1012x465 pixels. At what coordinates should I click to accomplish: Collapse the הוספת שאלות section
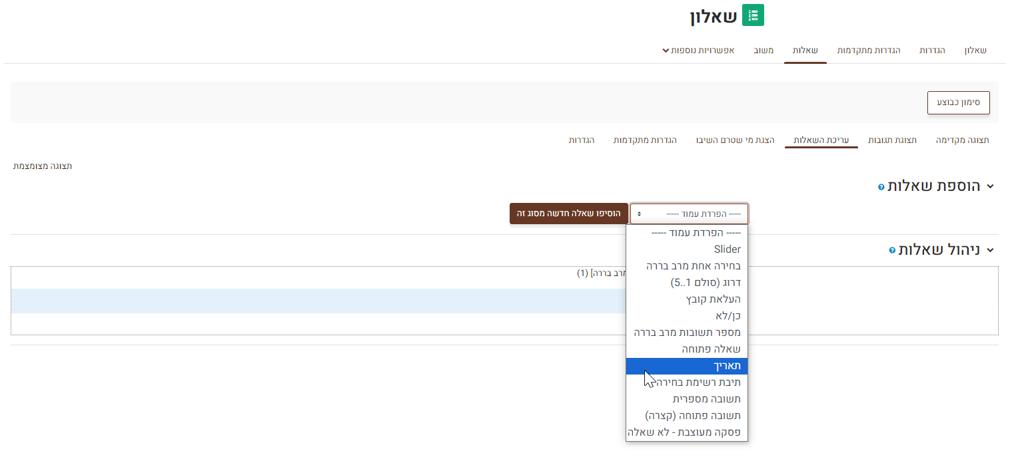click(990, 187)
